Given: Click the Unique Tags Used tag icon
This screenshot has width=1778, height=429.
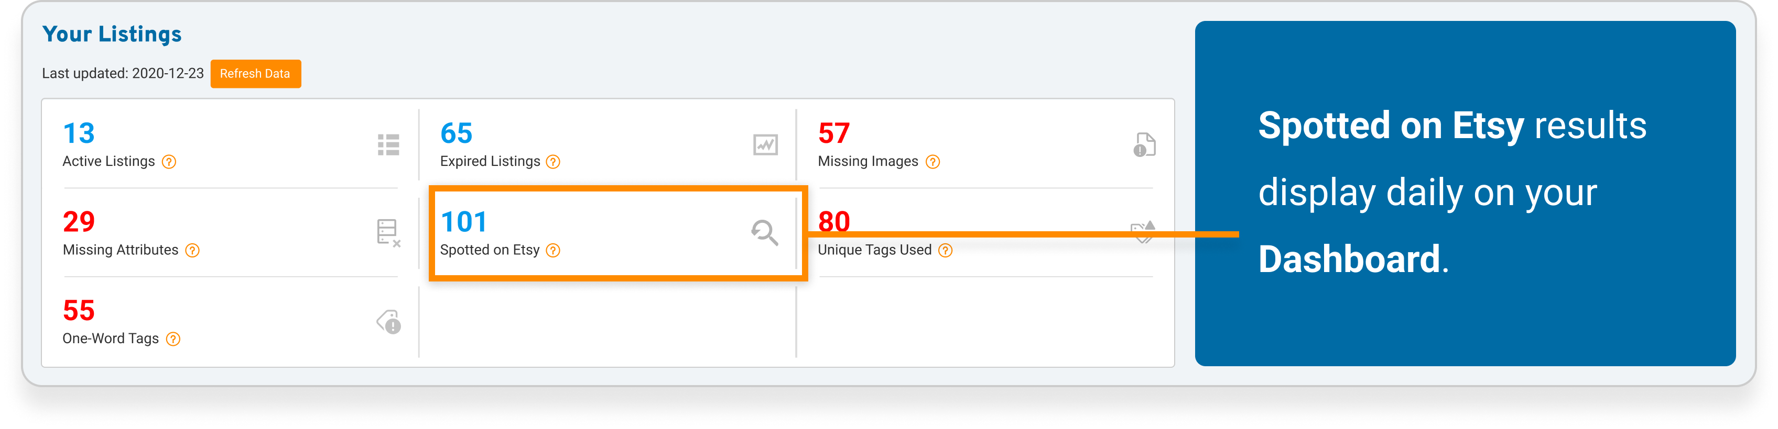Looking at the screenshot, I should pyautogui.click(x=1144, y=233).
